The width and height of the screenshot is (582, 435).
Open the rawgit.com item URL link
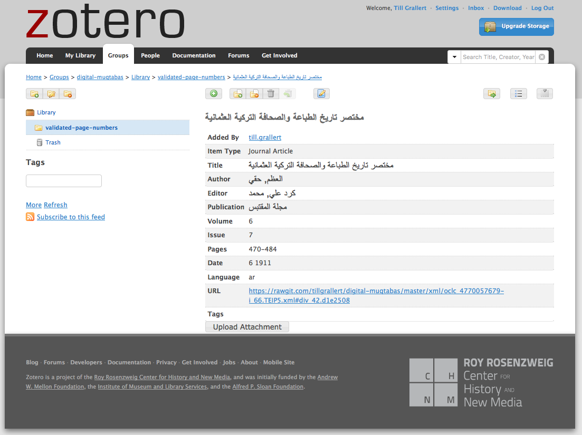[376, 296]
